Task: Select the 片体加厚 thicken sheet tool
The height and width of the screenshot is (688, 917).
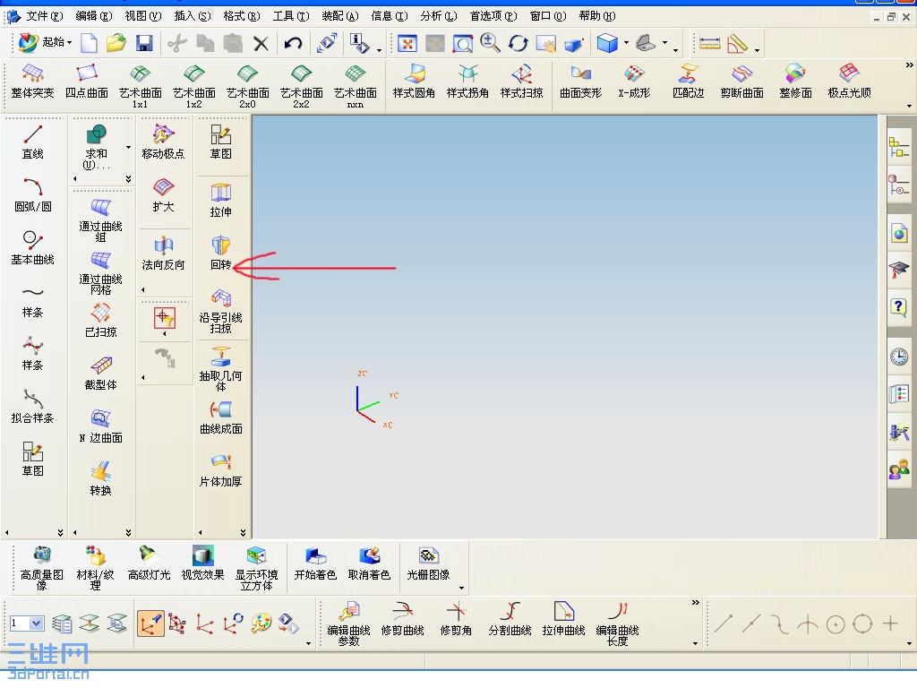Action: pyautogui.click(x=220, y=470)
